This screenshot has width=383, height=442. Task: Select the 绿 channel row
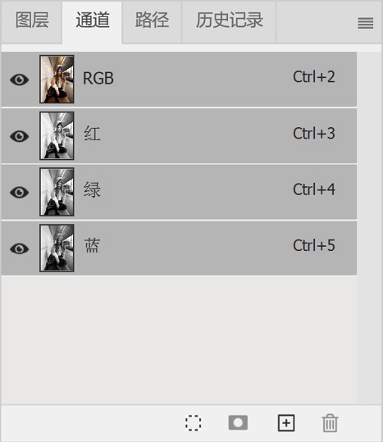(x=179, y=192)
